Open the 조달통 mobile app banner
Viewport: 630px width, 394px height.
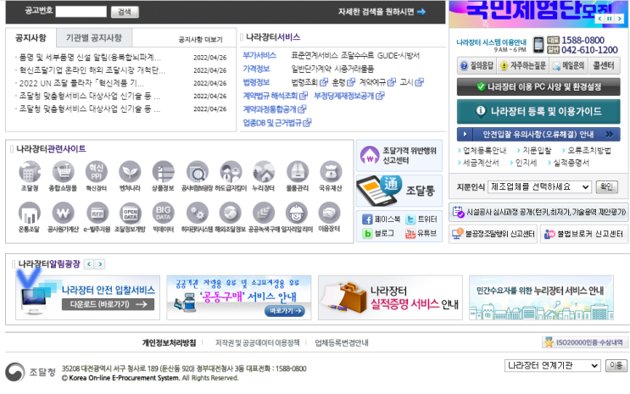pyautogui.click(x=399, y=191)
